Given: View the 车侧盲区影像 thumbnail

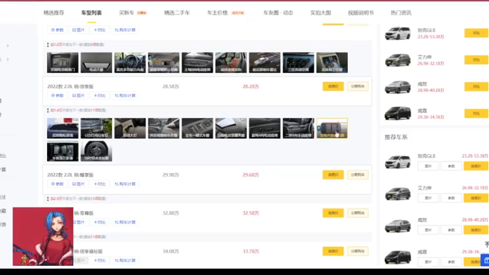Looking at the screenshot, I should 63,151.
